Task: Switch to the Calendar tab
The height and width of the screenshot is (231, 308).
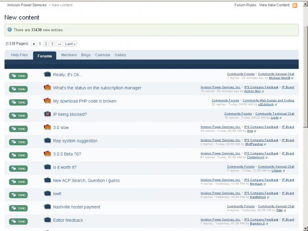Action: [103, 55]
